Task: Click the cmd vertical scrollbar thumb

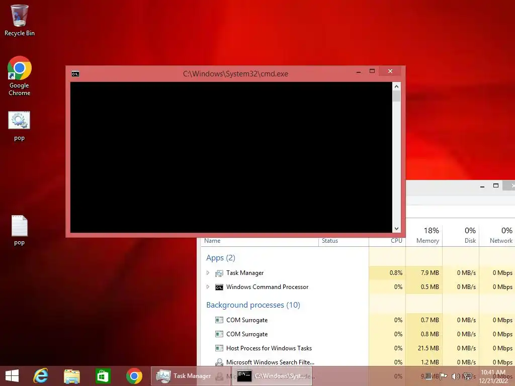Action: tap(396, 96)
